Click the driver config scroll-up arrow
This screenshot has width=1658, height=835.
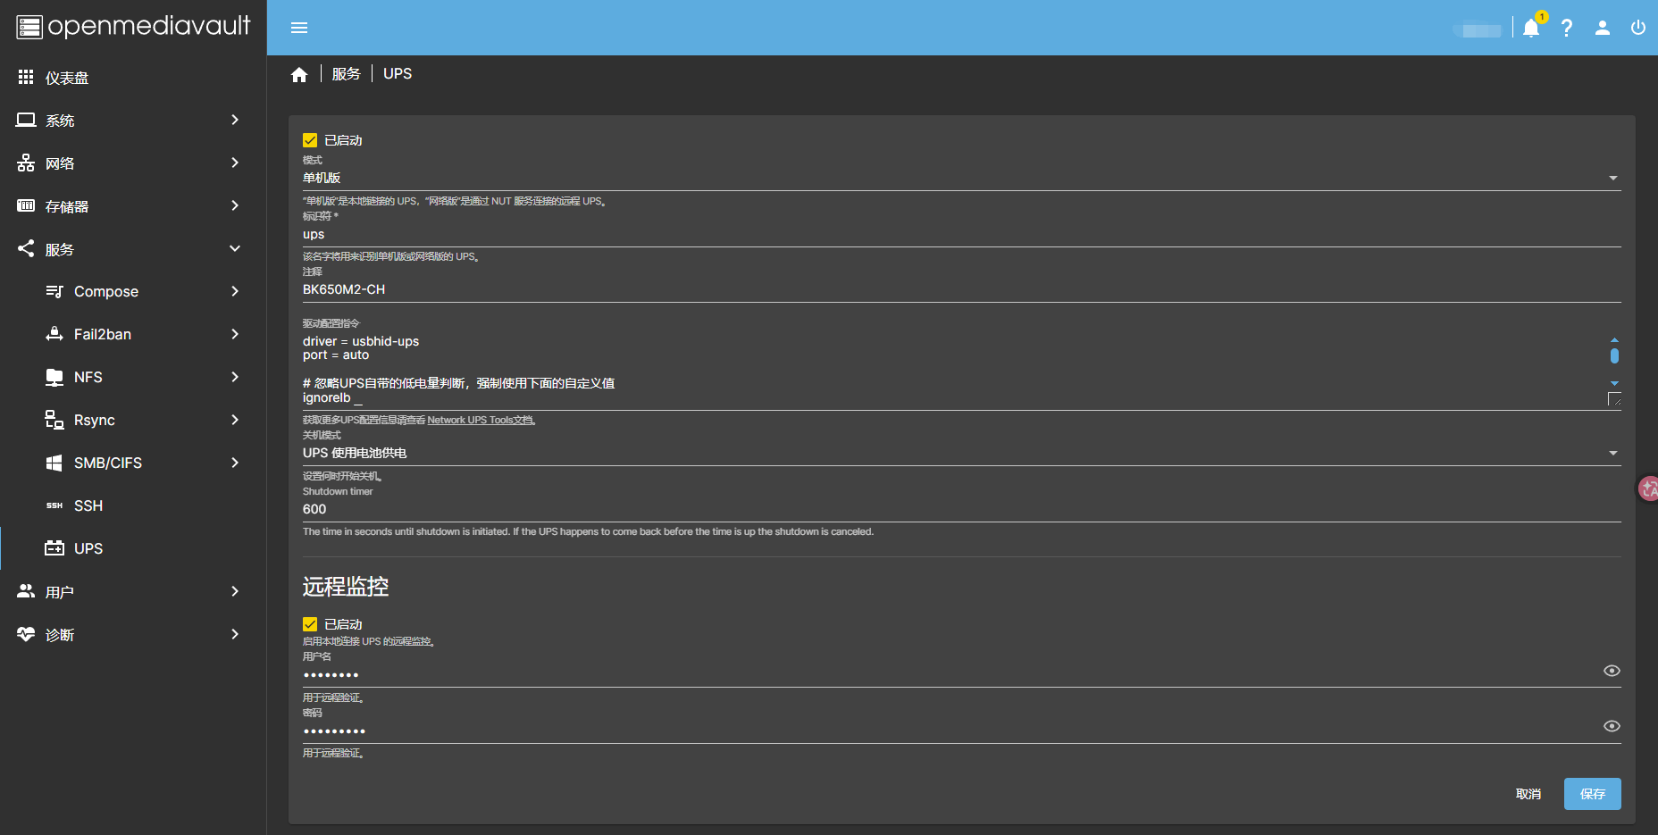1614,339
